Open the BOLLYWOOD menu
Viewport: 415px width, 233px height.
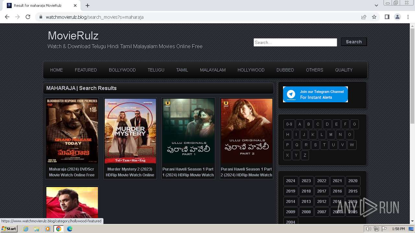click(x=122, y=70)
